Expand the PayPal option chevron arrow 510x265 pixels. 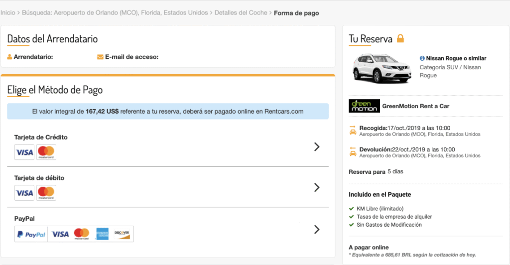pos(317,230)
